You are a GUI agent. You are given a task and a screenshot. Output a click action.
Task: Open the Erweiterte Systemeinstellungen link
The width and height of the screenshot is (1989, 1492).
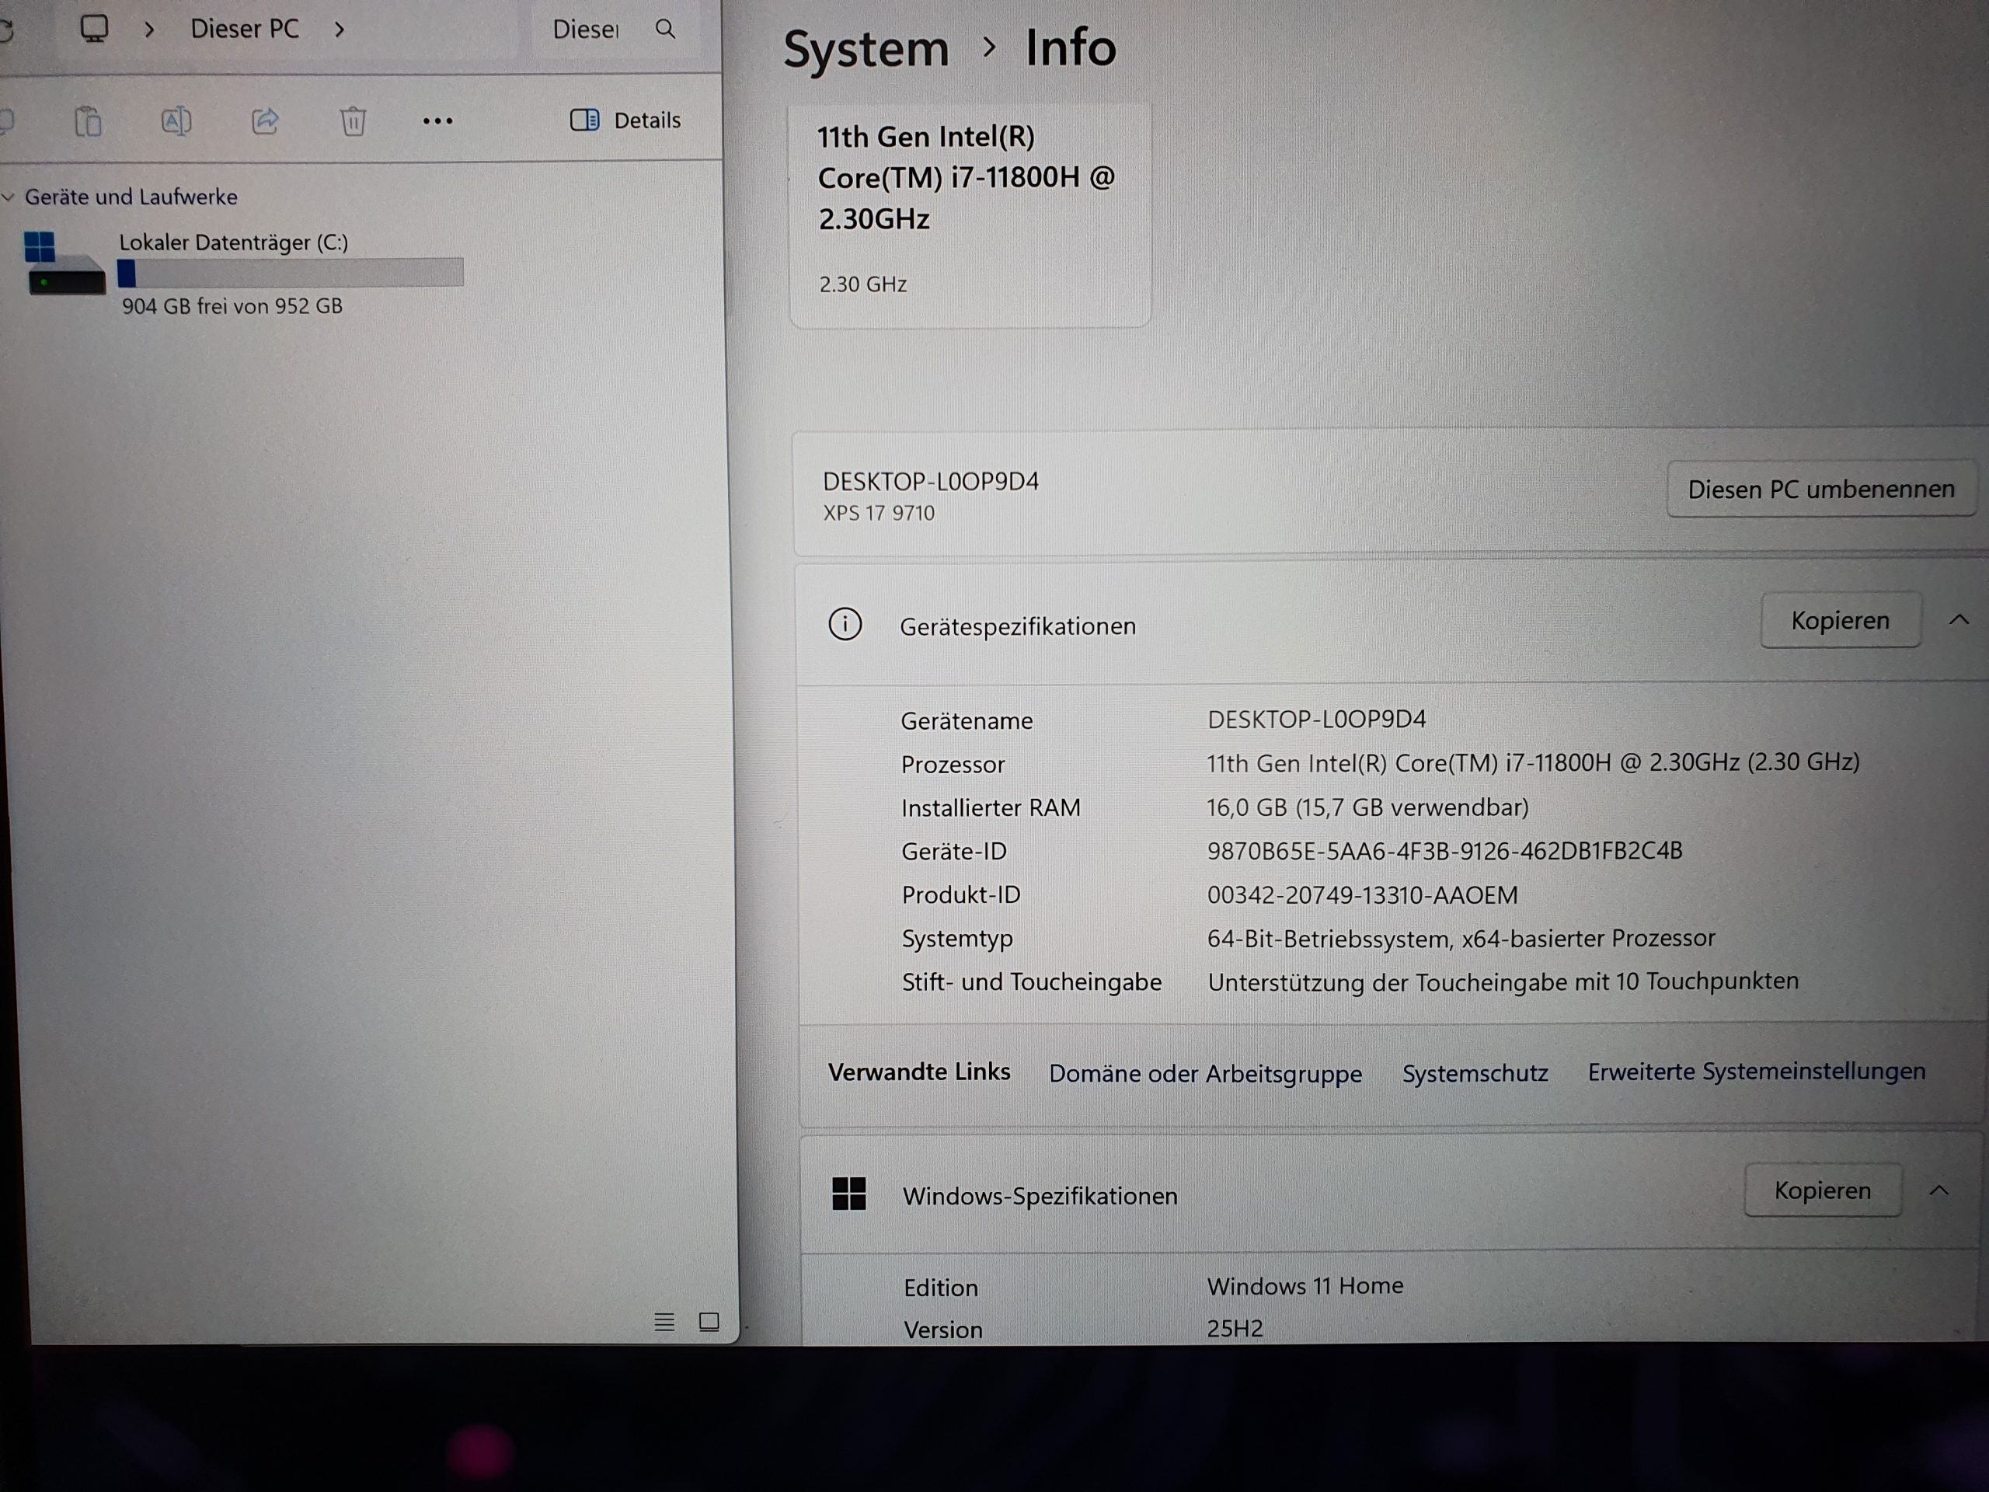(1756, 1071)
